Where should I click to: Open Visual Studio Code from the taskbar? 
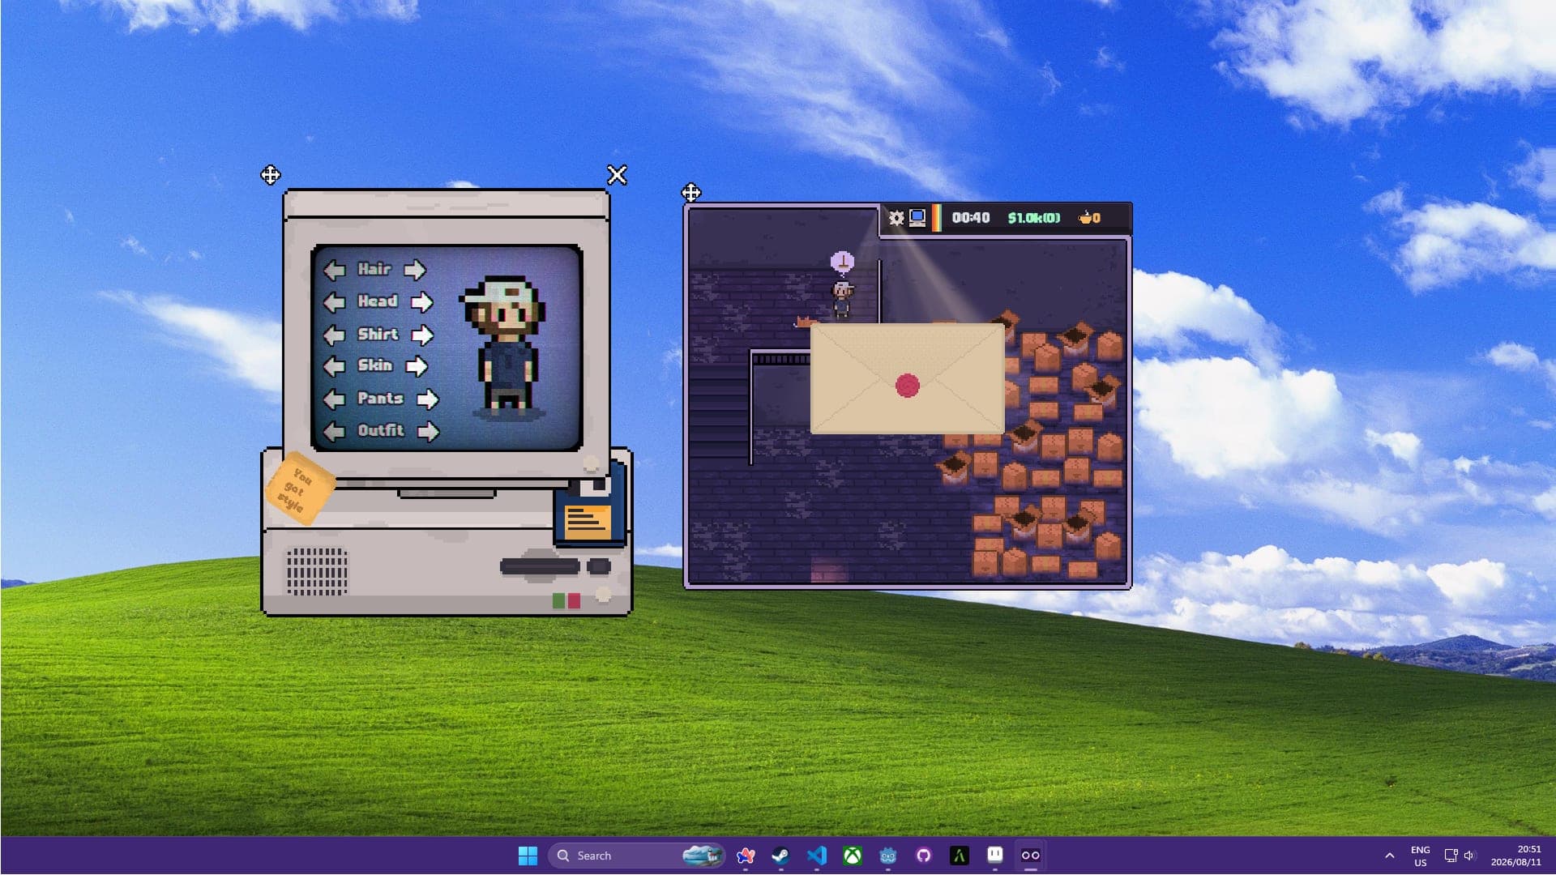coord(817,856)
